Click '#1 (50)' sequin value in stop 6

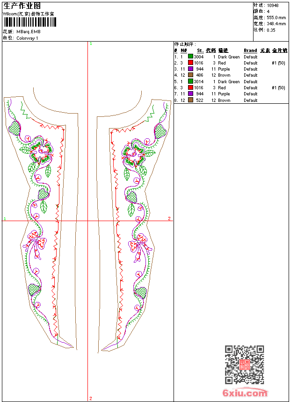click(278, 88)
